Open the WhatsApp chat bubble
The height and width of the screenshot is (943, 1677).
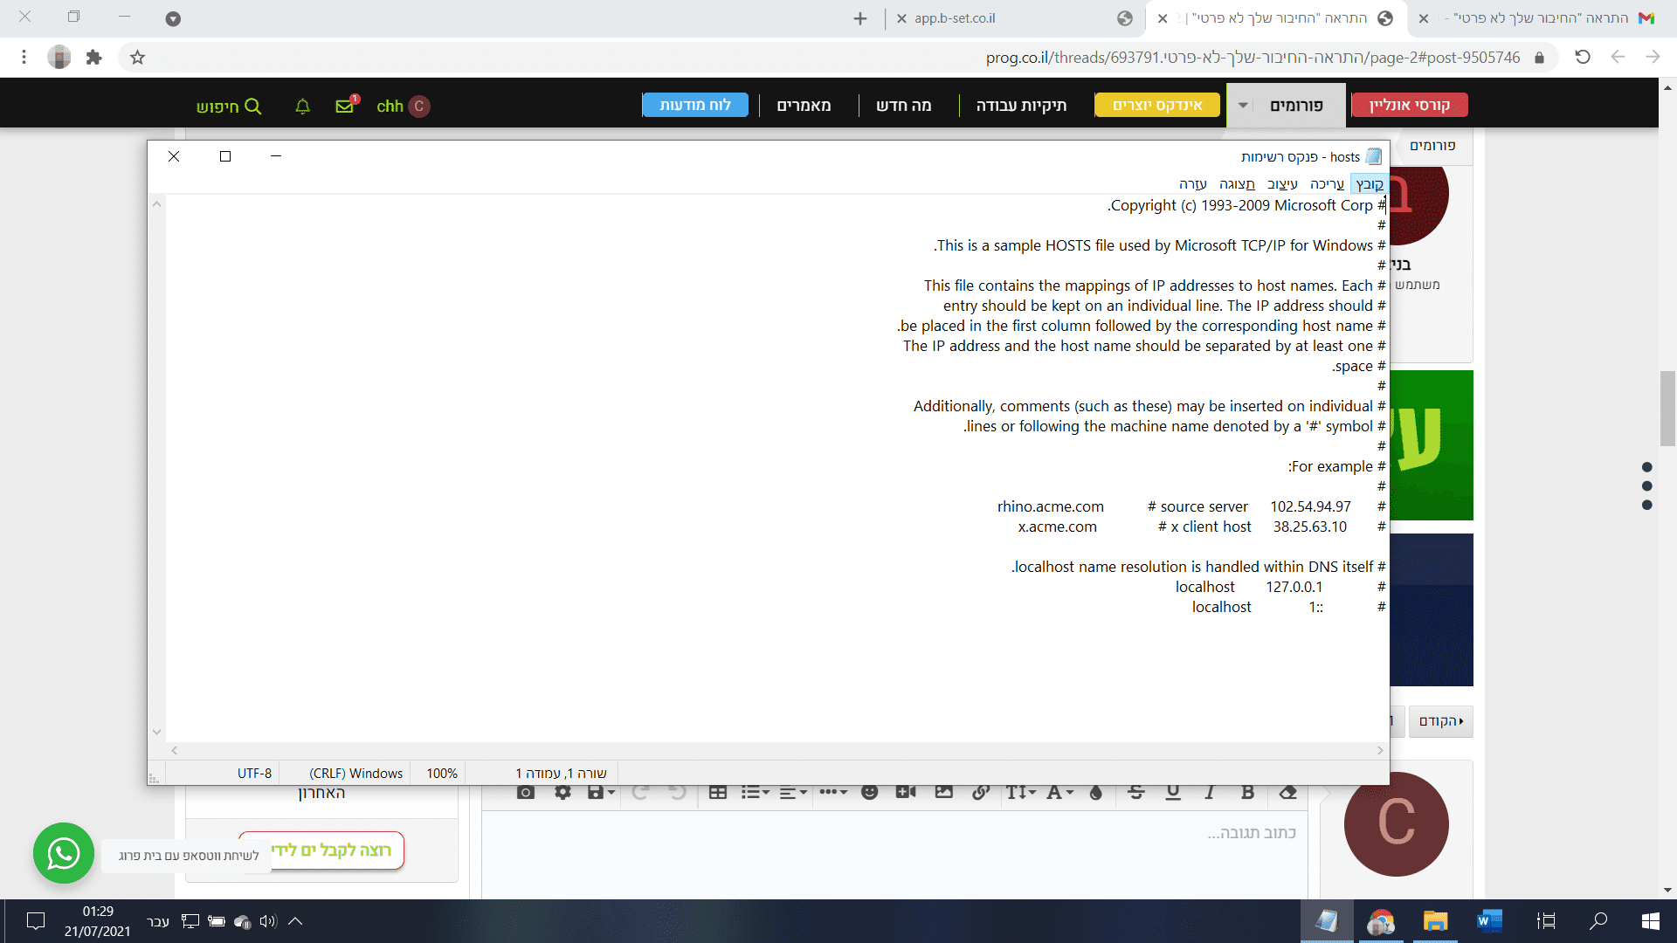[64, 853]
